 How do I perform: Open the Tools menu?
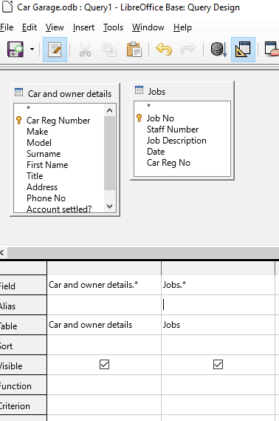coord(113,27)
